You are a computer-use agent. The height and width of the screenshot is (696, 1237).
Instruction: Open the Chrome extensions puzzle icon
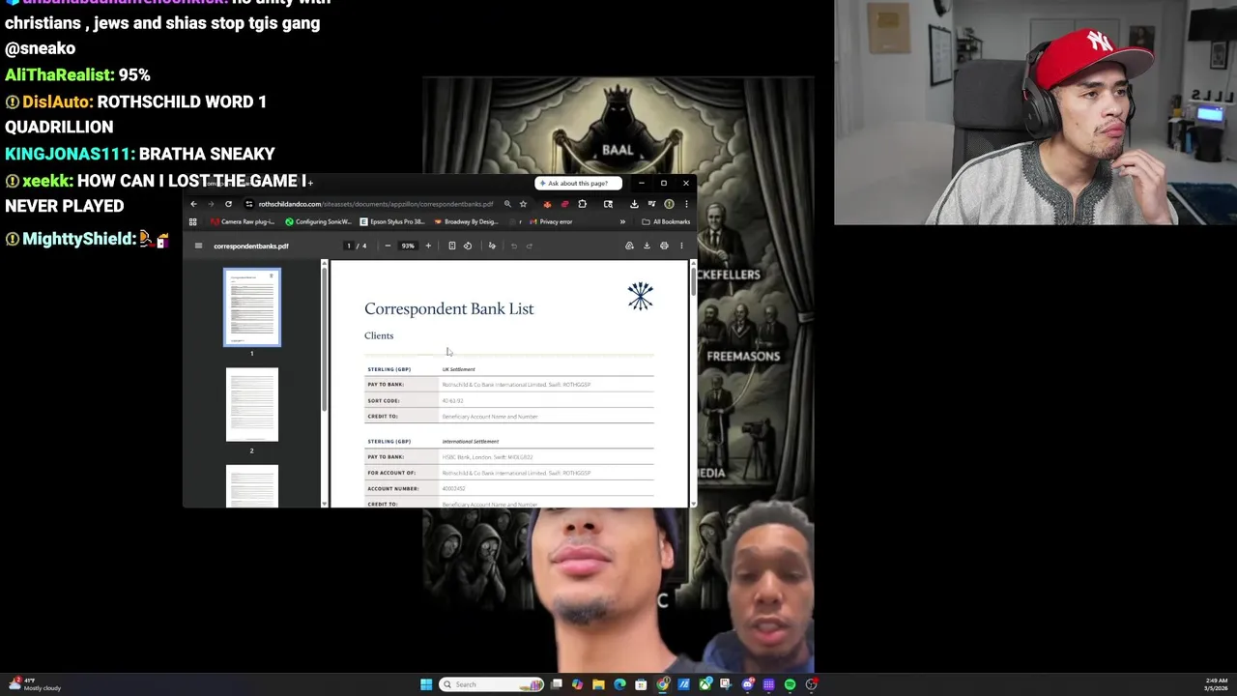point(582,204)
